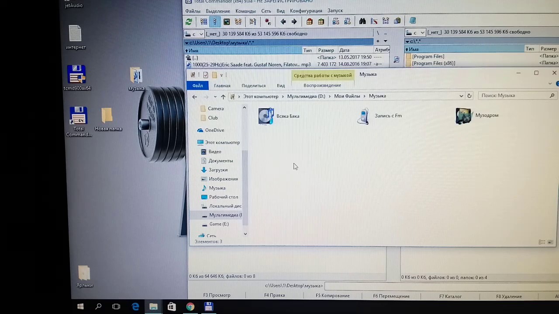Screen dimensions: 559x314
Task: Click Explorer up-one-level arrow
Action: 223,96
